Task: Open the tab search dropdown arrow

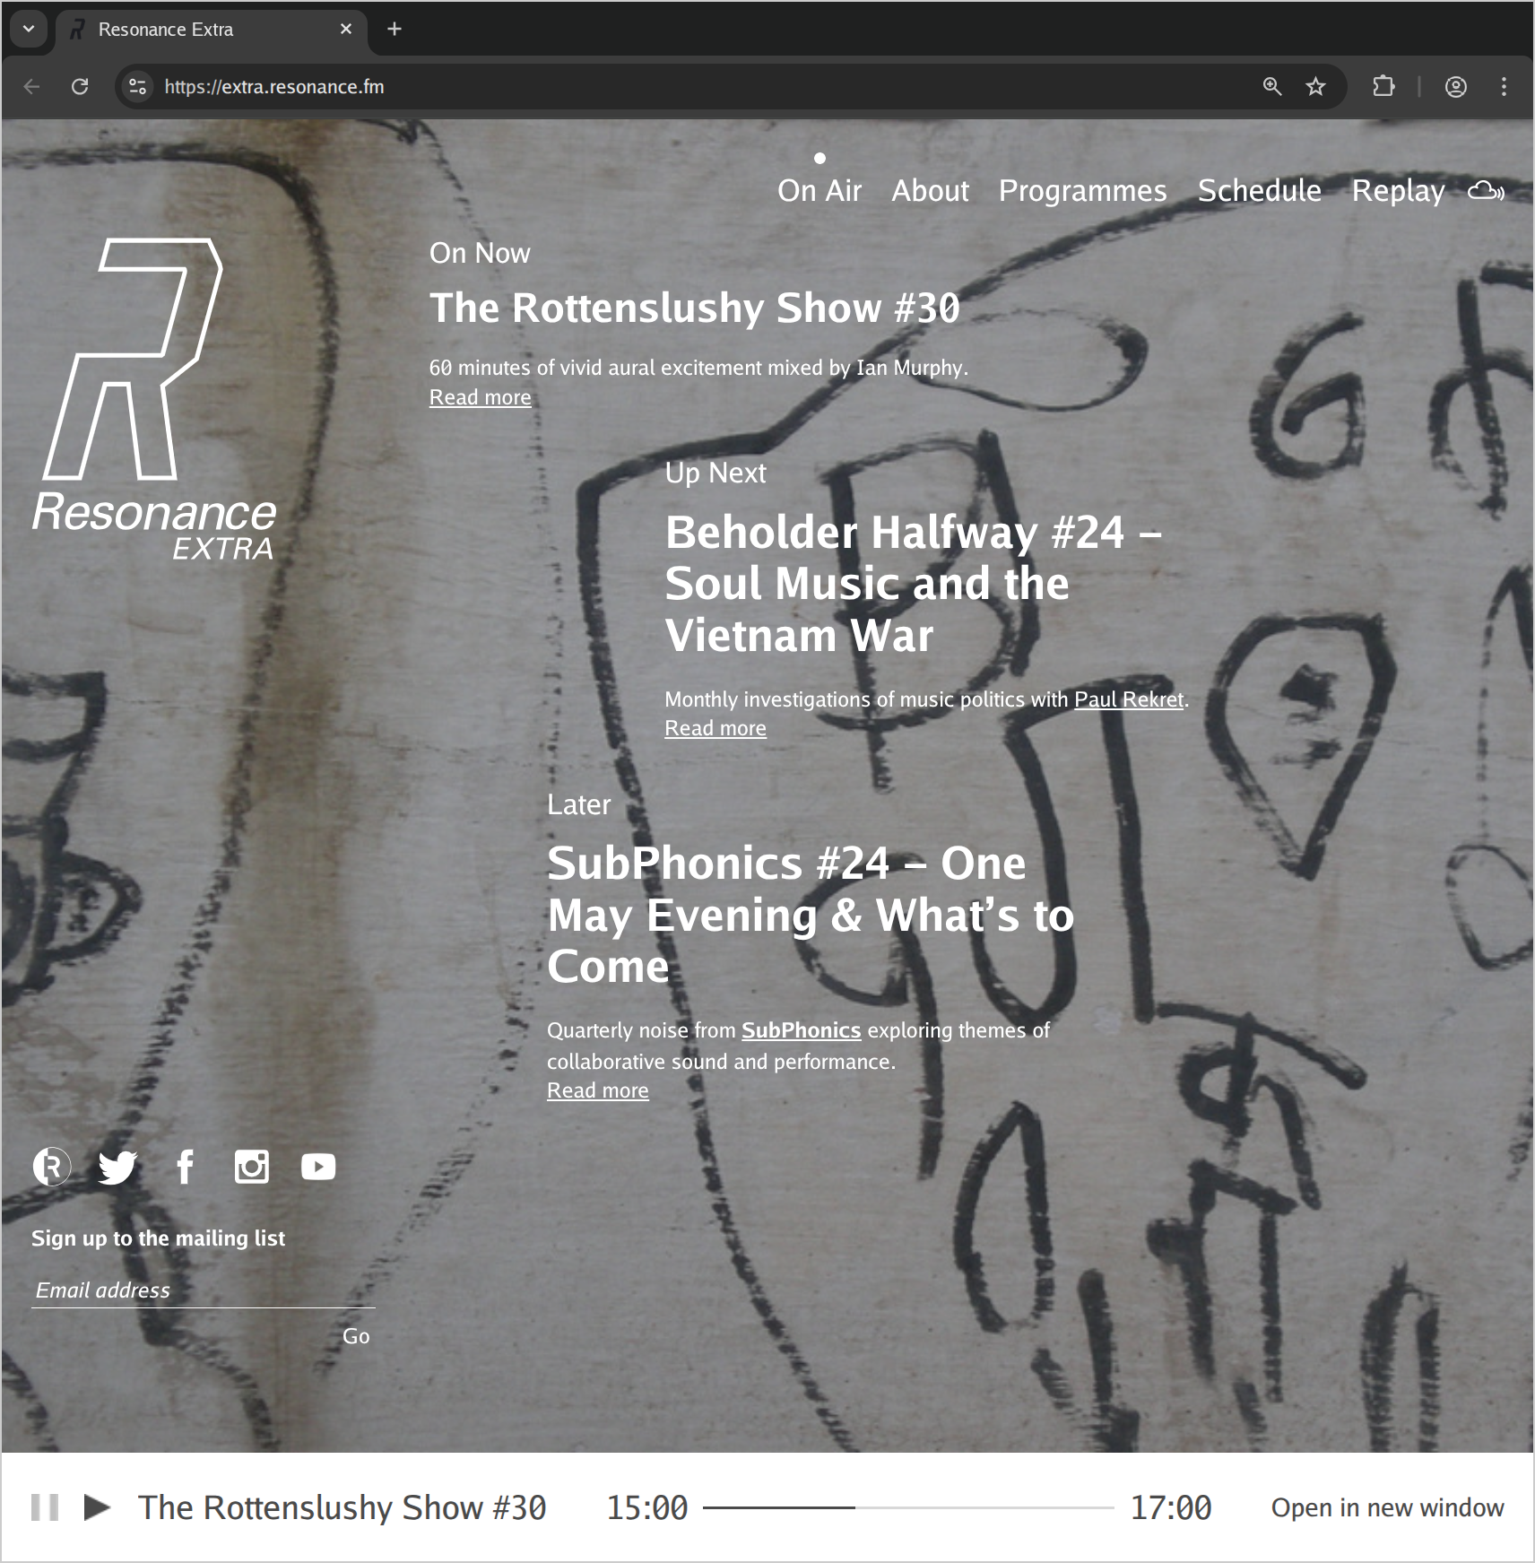Action: [29, 29]
